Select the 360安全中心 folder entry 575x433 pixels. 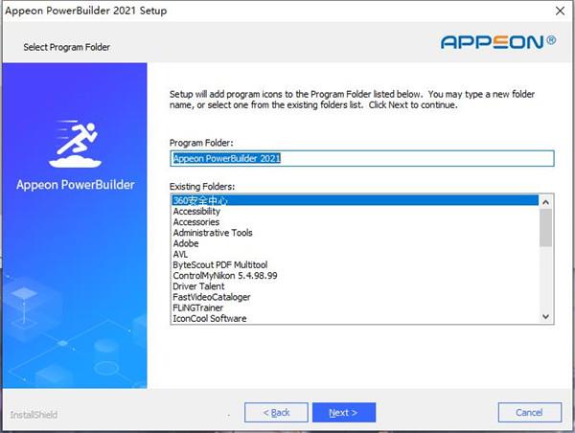[x=355, y=200]
